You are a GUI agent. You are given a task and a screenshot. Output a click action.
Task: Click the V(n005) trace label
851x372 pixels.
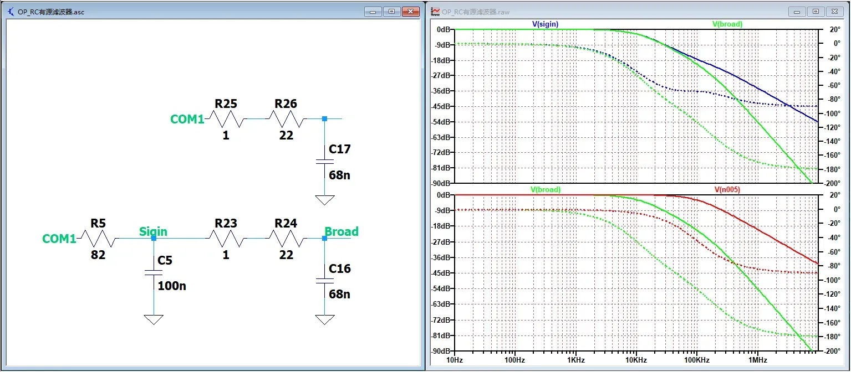coord(727,189)
